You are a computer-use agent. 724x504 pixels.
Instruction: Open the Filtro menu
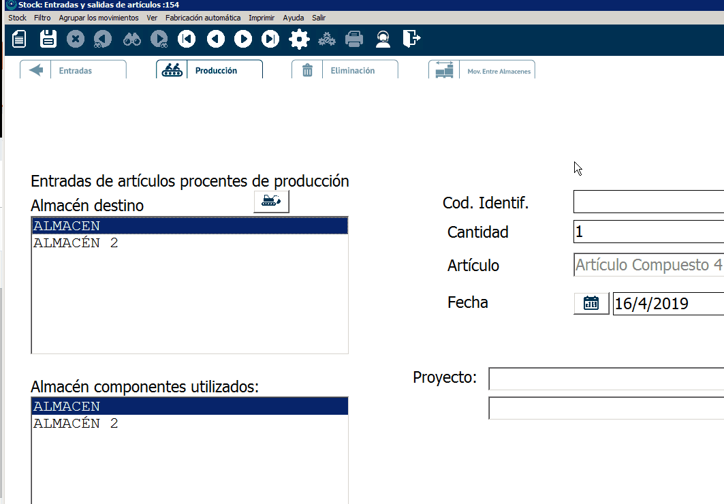click(x=42, y=18)
